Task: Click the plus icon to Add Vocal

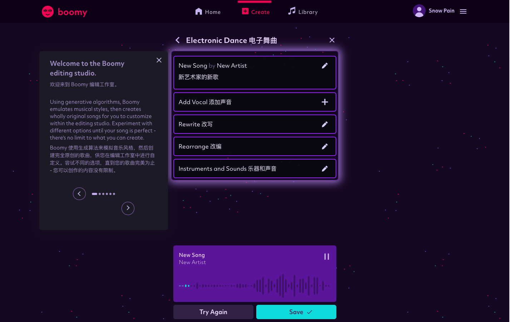Action: [x=325, y=102]
